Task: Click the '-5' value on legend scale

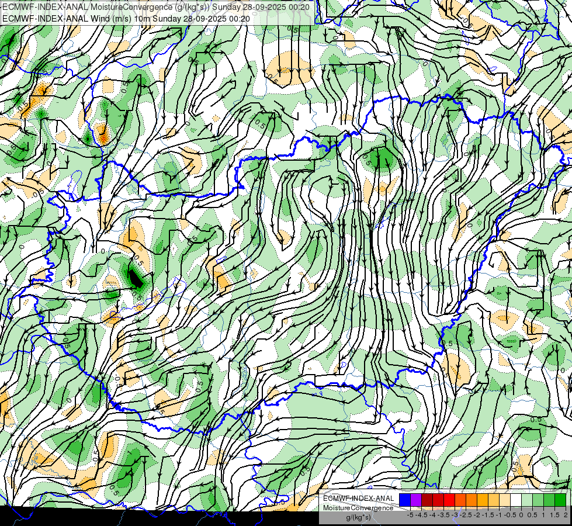Action: (410, 515)
